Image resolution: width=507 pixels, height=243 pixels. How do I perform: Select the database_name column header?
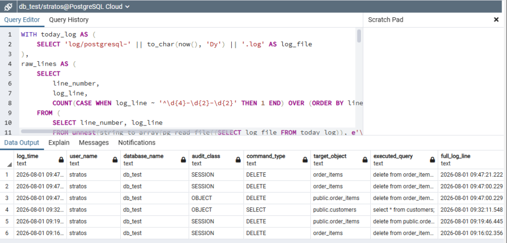coord(154,160)
